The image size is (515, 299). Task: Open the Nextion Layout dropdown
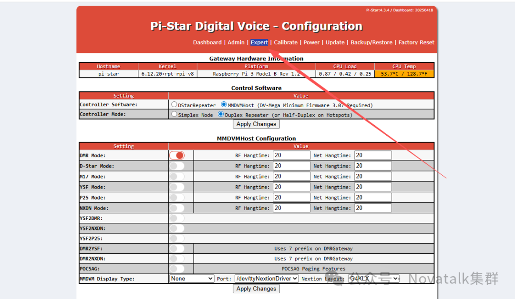(x=374, y=279)
